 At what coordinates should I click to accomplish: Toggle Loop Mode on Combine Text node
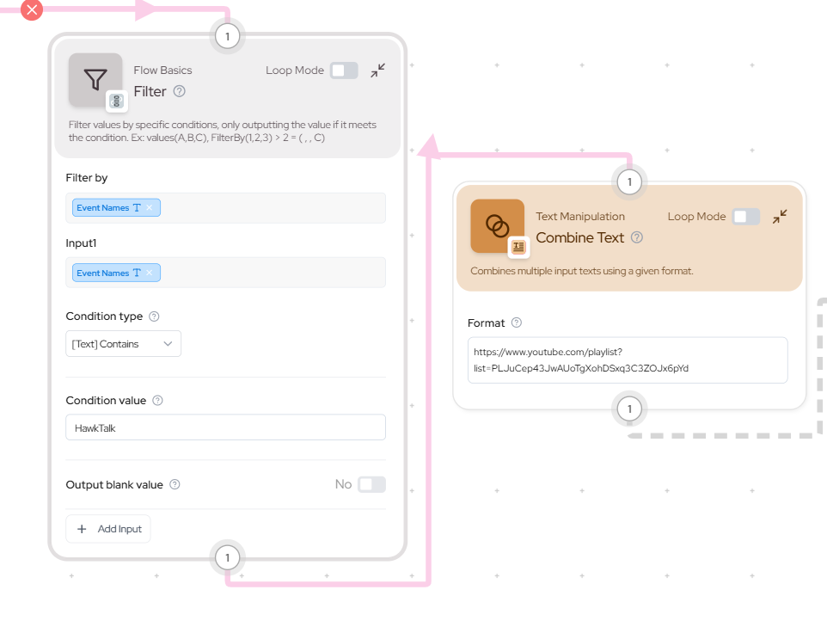click(x=746, y=217)
